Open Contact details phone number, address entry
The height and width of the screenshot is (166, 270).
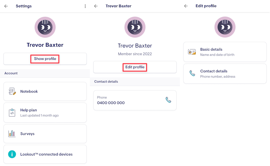pos(225,73)
